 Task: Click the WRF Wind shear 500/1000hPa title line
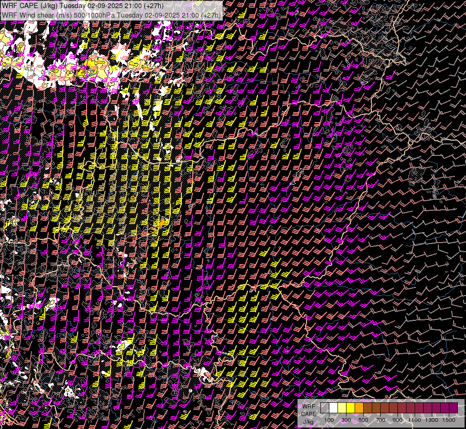point(111,15)
